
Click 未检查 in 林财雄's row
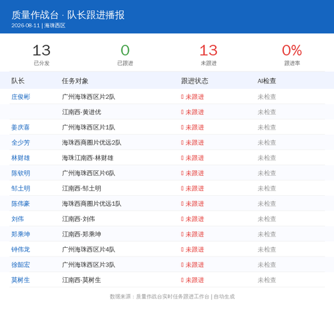click(x=267, y=158)
